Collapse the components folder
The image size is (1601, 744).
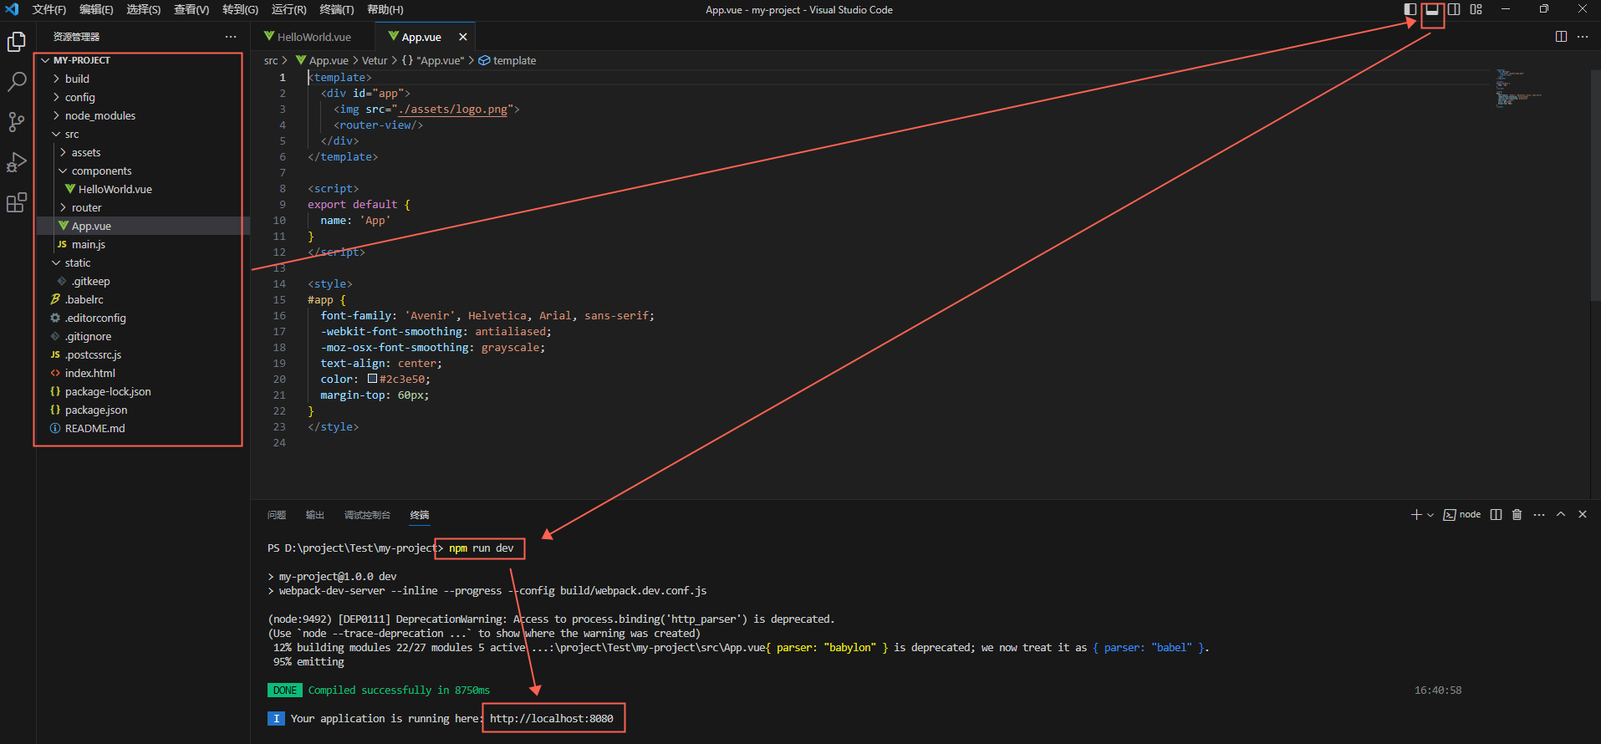click(x=142, y=171)
